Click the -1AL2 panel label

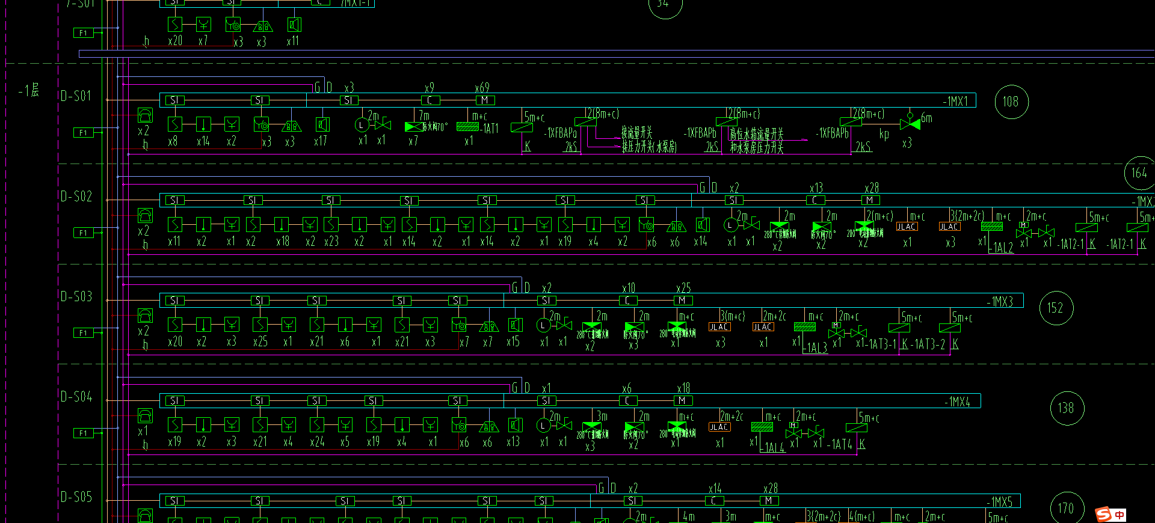pos(1002,248)
